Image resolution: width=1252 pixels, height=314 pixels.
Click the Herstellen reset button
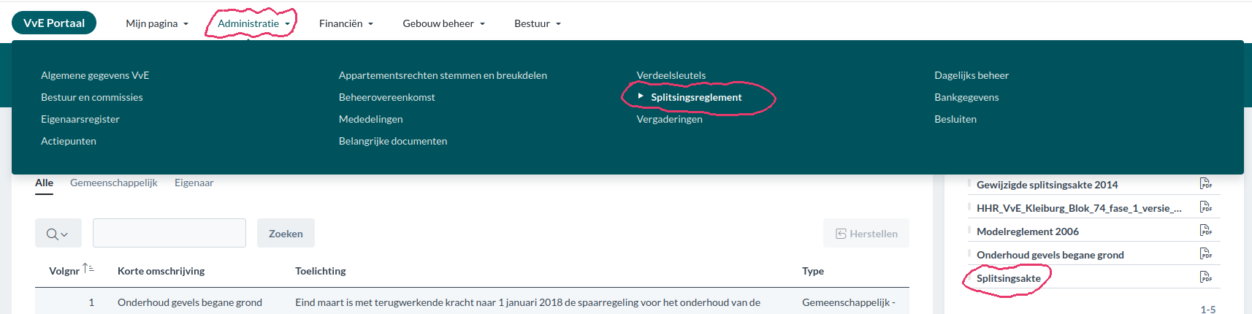[866, 234]
